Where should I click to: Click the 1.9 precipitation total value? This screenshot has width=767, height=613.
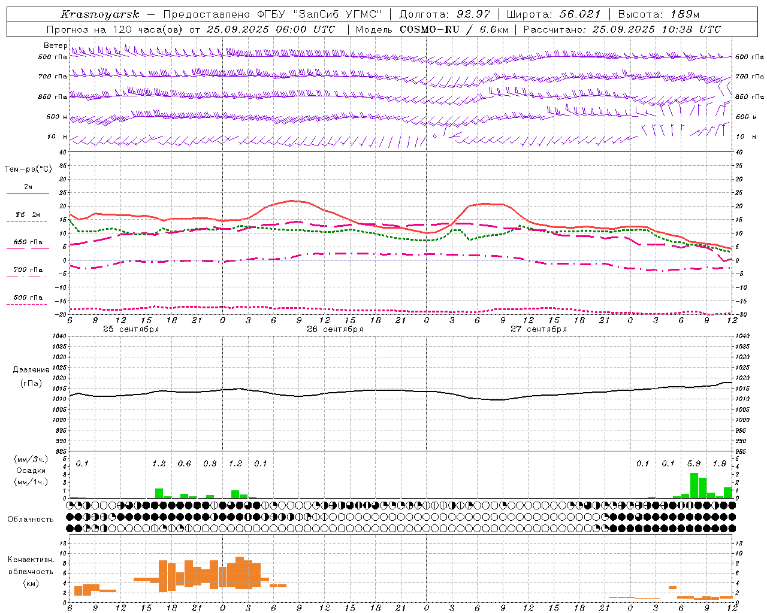coord(720,463)
